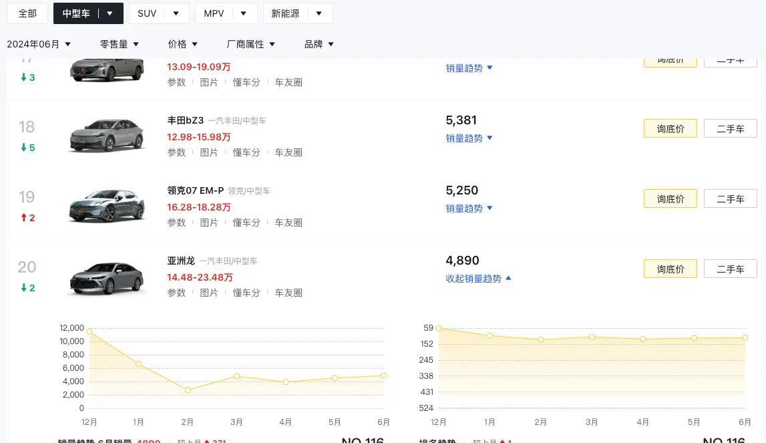This screenshot has height=443, width=766.
Task: Select the MPV category tab
Action: click(214, 13)
